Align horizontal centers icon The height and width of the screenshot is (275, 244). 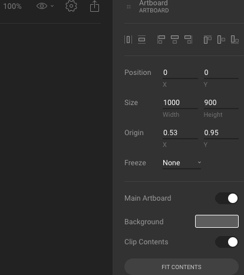174,40
